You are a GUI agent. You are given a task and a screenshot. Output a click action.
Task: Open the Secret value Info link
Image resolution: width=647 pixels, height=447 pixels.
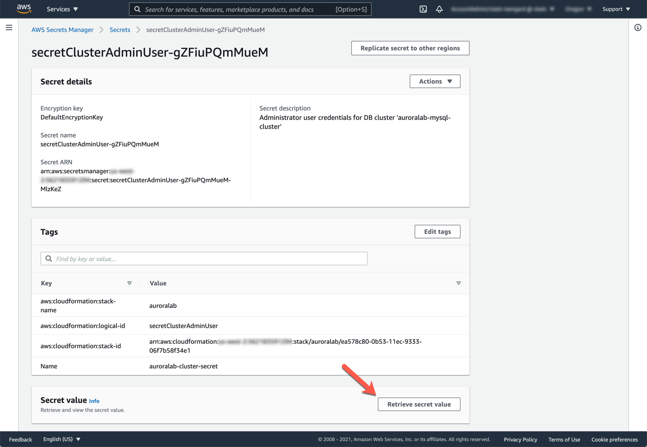pyautogui.click(x=94, y=401)
